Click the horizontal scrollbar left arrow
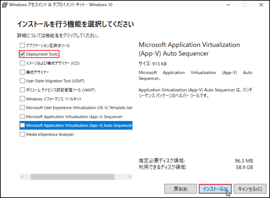 click(22, 177)
